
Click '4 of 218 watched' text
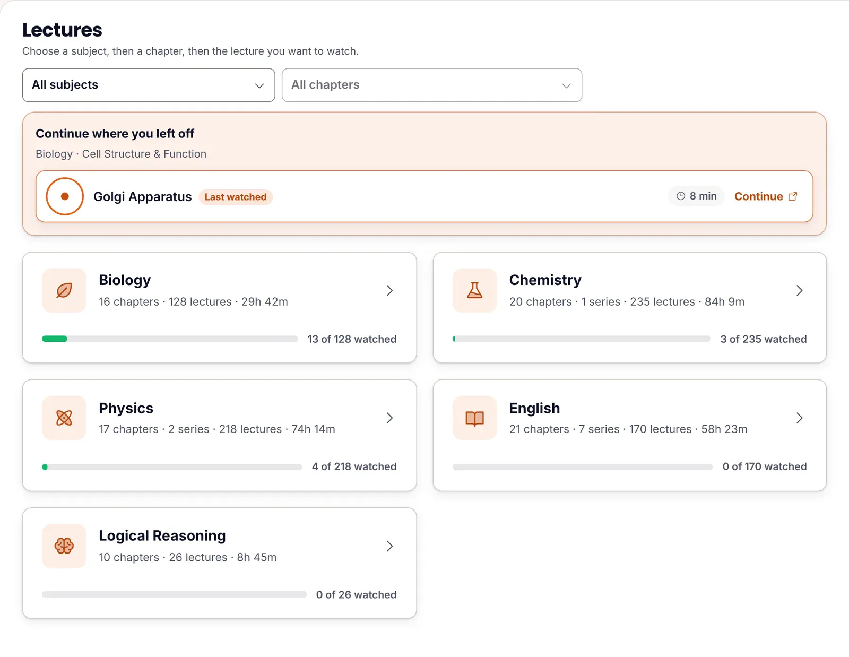click(354, 466)
